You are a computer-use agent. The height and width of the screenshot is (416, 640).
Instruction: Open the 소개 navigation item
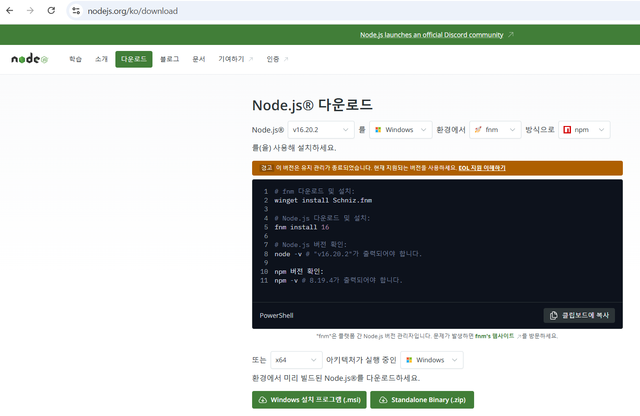(101, 59)
